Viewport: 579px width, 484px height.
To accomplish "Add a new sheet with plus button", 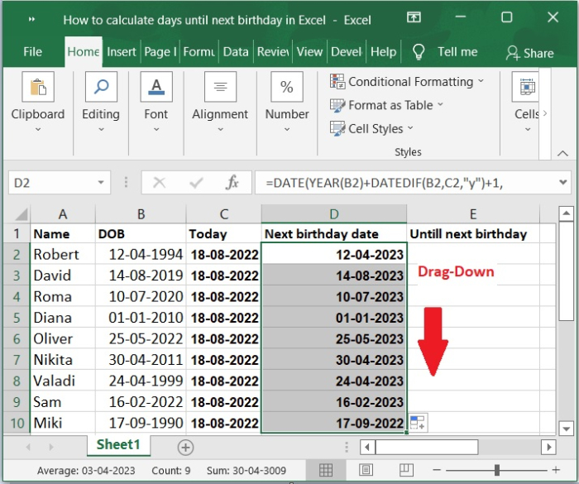I will coord(185,447).
